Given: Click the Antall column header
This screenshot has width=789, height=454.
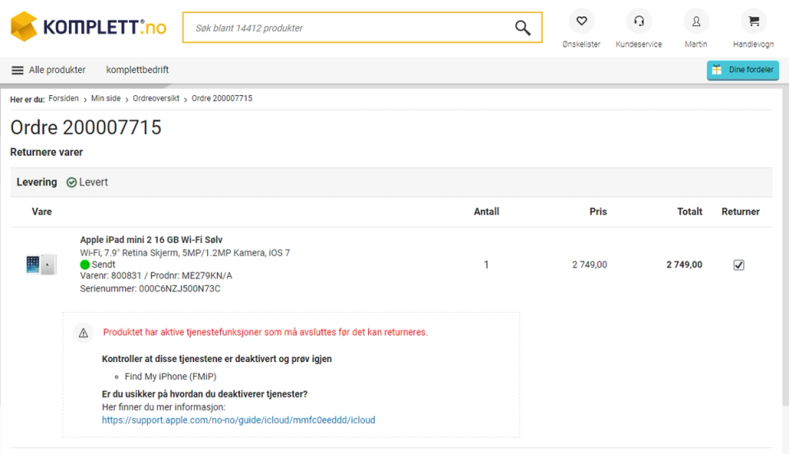Looking at the screenshot, I should (x=486, y=212).
